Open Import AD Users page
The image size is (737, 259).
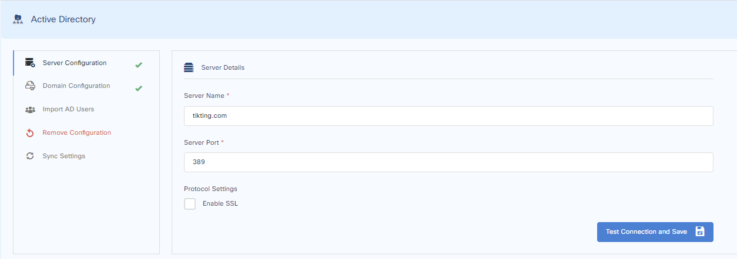pos(68,110)
